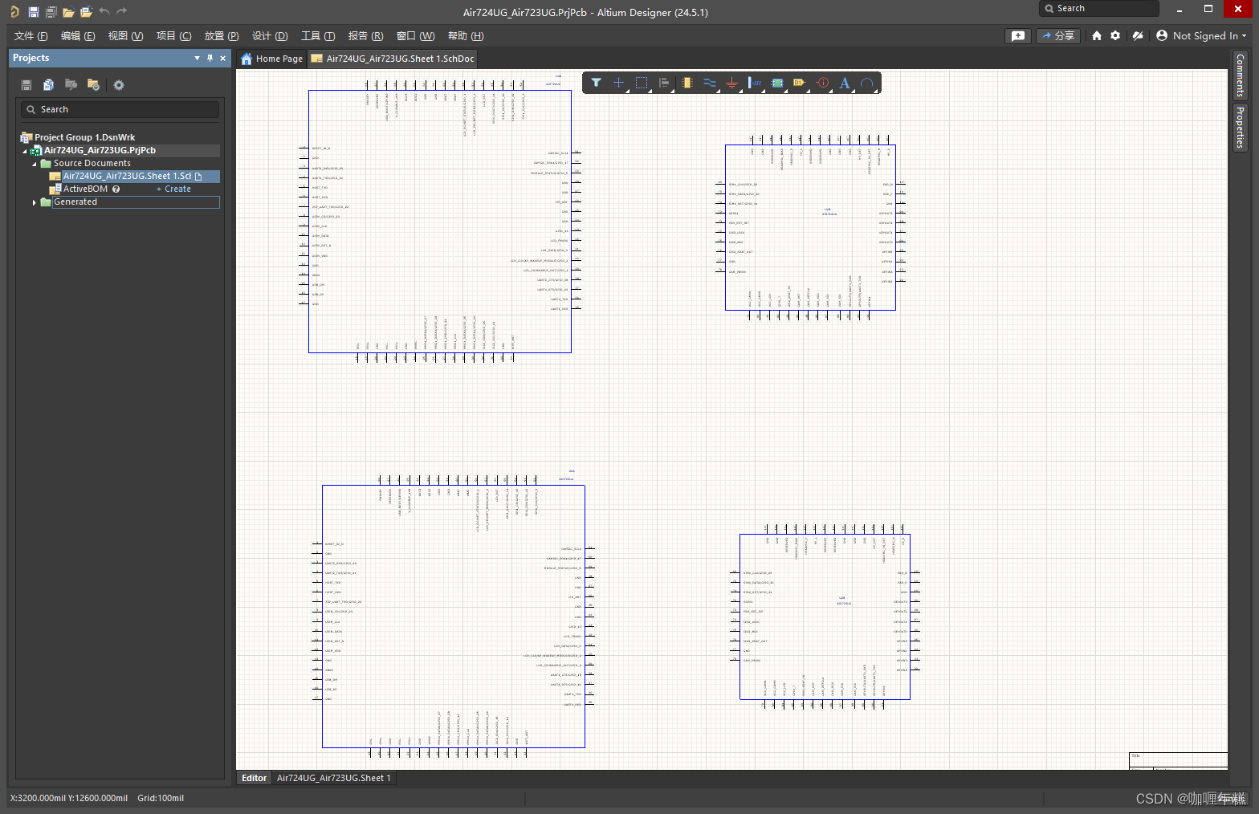Select the GND power port tool
1259x814 pixels.
click(x=731, y=83)
